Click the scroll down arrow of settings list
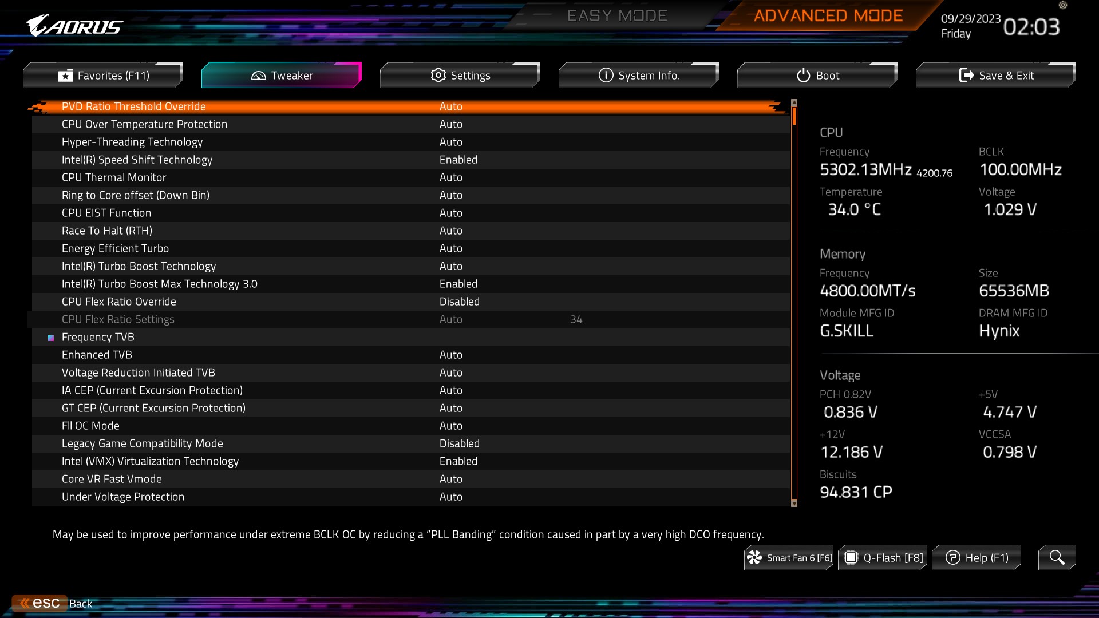1099x618 pixels. 794,504
